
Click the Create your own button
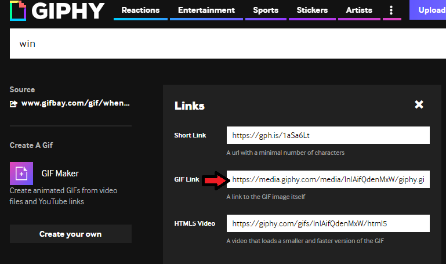pyautogui.click(x=71, y=234)
